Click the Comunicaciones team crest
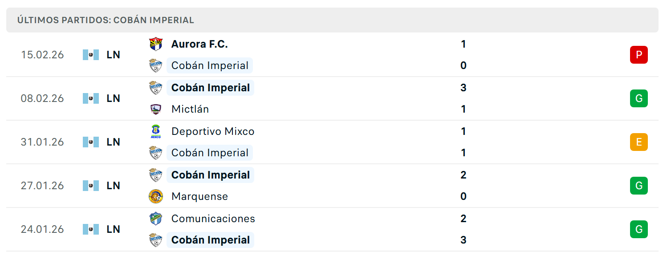This screenshot has width=667, height=260. click(155, 219)
